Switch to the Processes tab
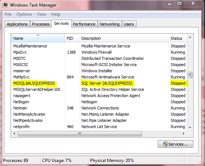Screen dimensions: 205x166 tap(41, 24)
